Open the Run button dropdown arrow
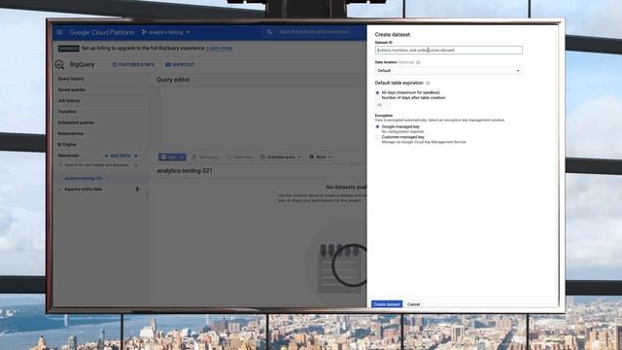This screenshot has width=622, height=350. pyautogui.click(x=183, y=157)
